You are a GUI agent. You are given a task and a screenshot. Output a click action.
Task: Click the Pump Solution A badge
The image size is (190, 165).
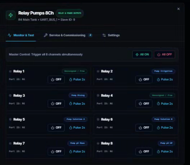pyautogui.click(x=76, y=119)
